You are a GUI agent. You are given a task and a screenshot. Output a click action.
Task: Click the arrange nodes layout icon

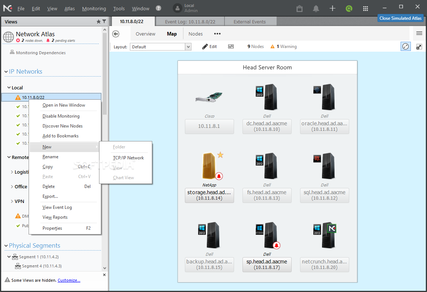point(231,47)
